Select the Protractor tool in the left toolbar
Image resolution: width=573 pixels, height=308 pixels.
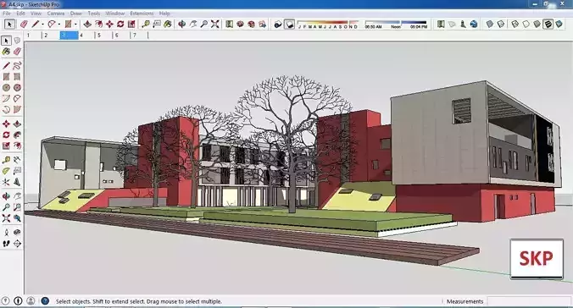[6, 171]
